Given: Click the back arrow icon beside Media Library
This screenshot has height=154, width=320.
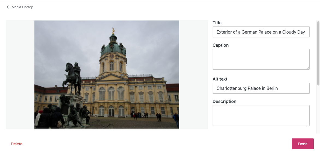Looking at the screenshot, I should 8,7.
